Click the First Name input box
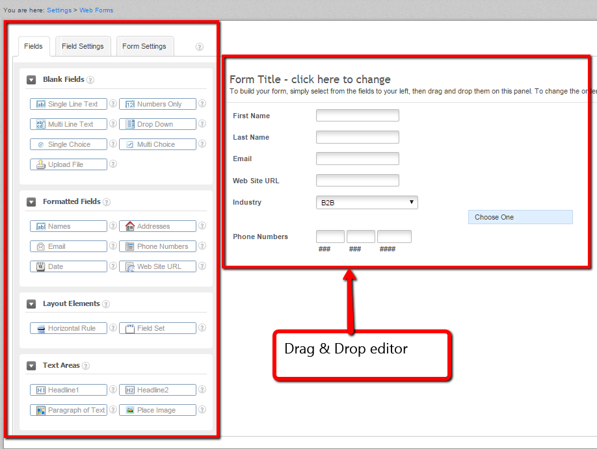This screenshot has height=449, width=597. pos(357,116)
